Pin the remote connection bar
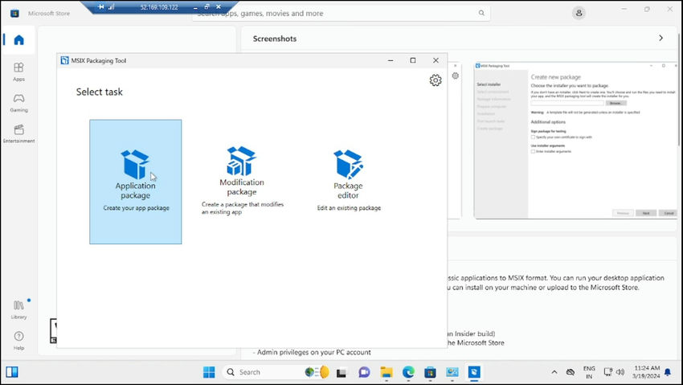The image size is (683, 385). [x=101, y=7]
